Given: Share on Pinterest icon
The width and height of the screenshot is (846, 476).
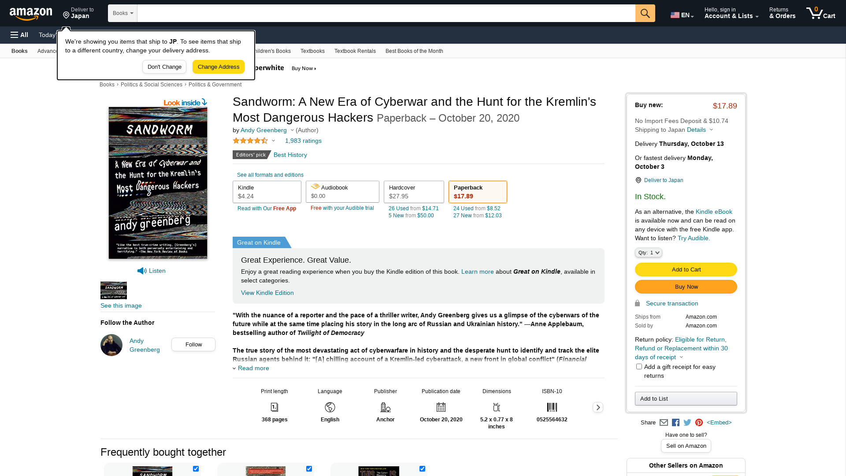Looking at the screenshot, I should point(699,423).
